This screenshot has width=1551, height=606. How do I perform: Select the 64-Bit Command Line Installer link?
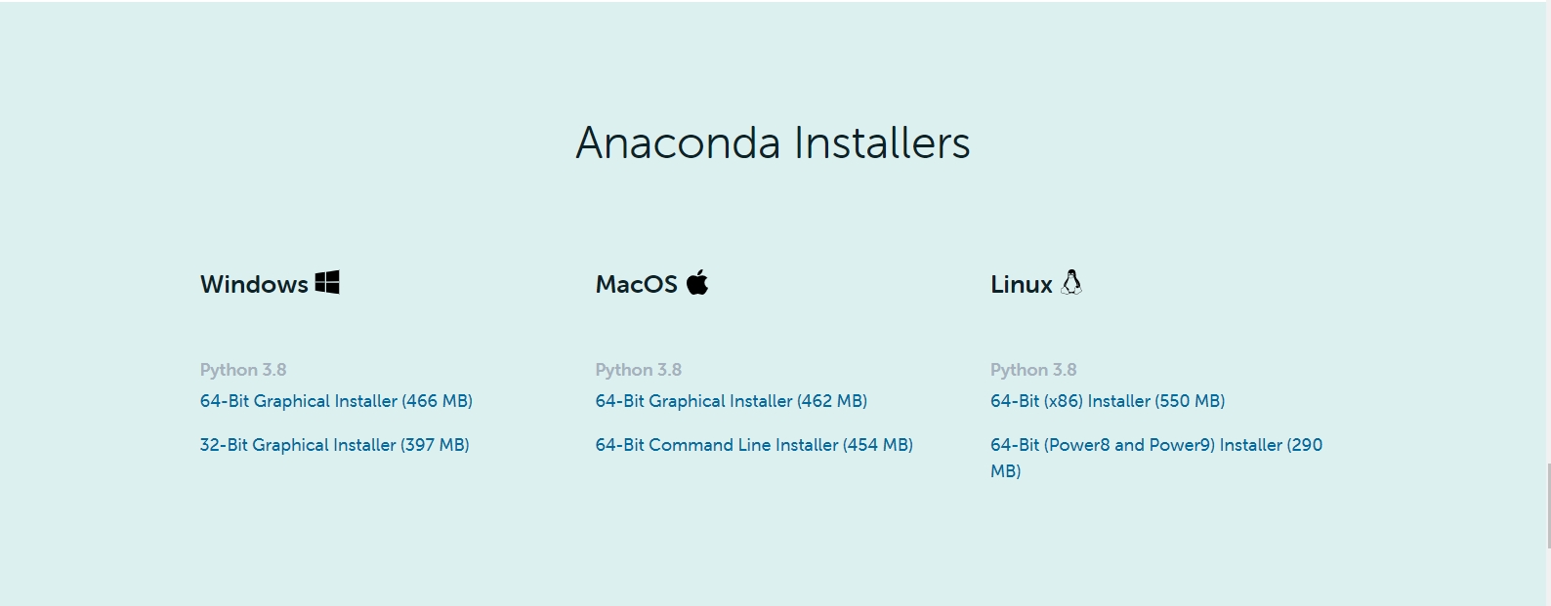[x=754, y=445]
